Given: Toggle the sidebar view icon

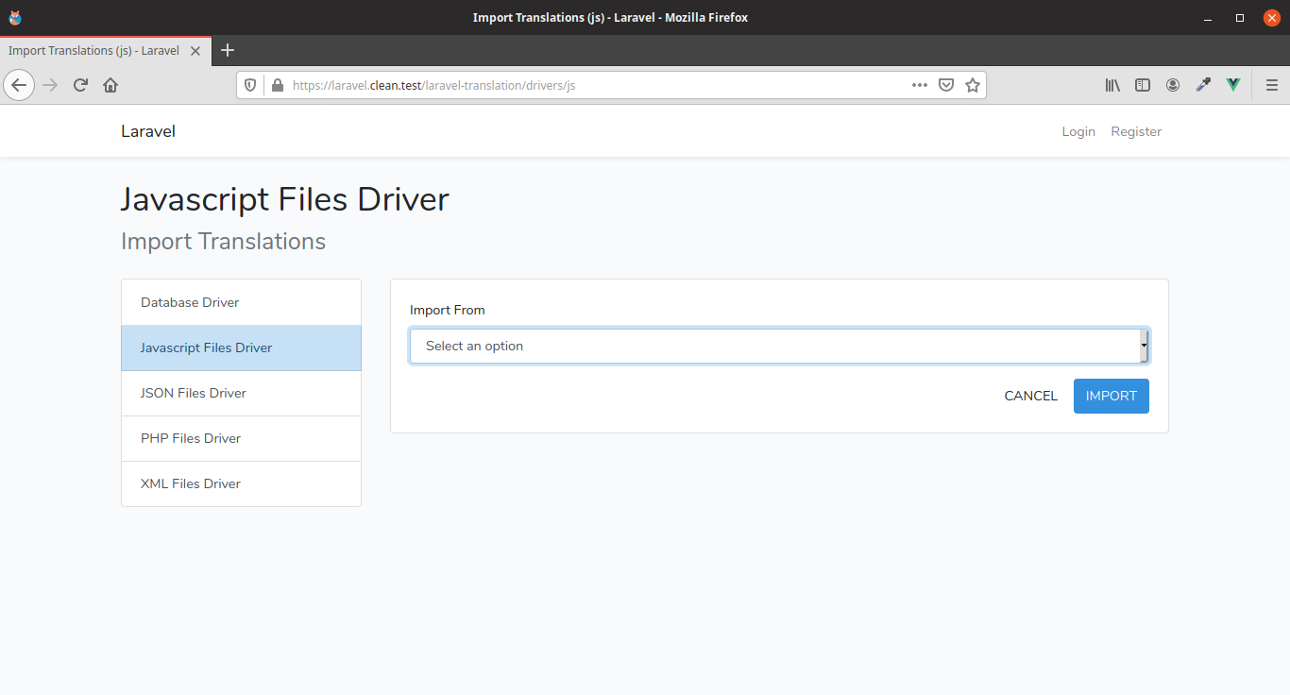Looking at the screenshot, I should [1143, 85].
